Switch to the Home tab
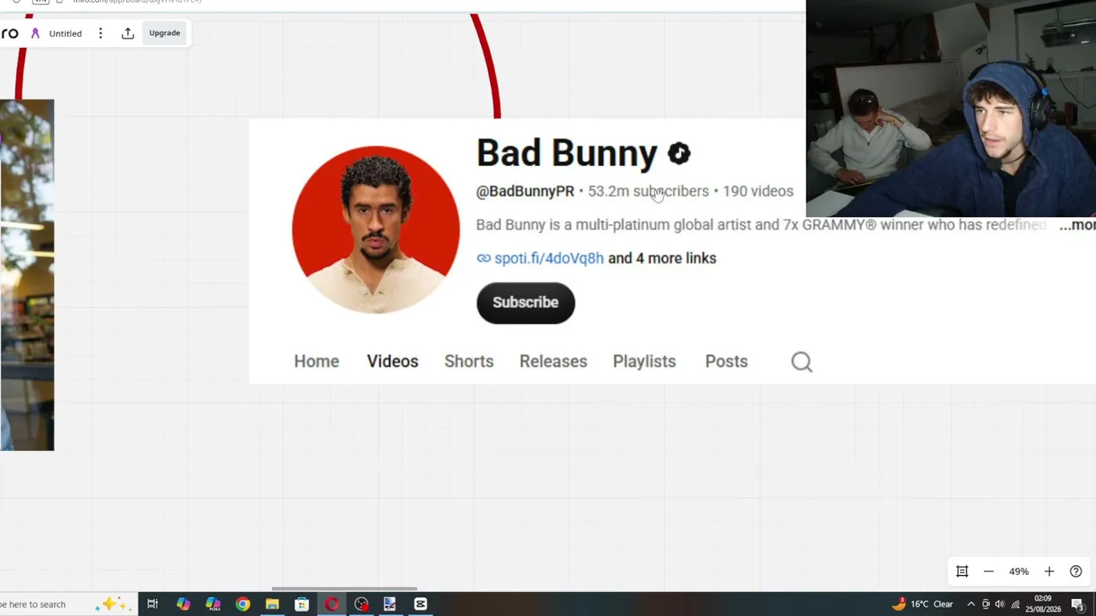The height and width of the screenshot is (616, 1096). [x=317, y=361]
